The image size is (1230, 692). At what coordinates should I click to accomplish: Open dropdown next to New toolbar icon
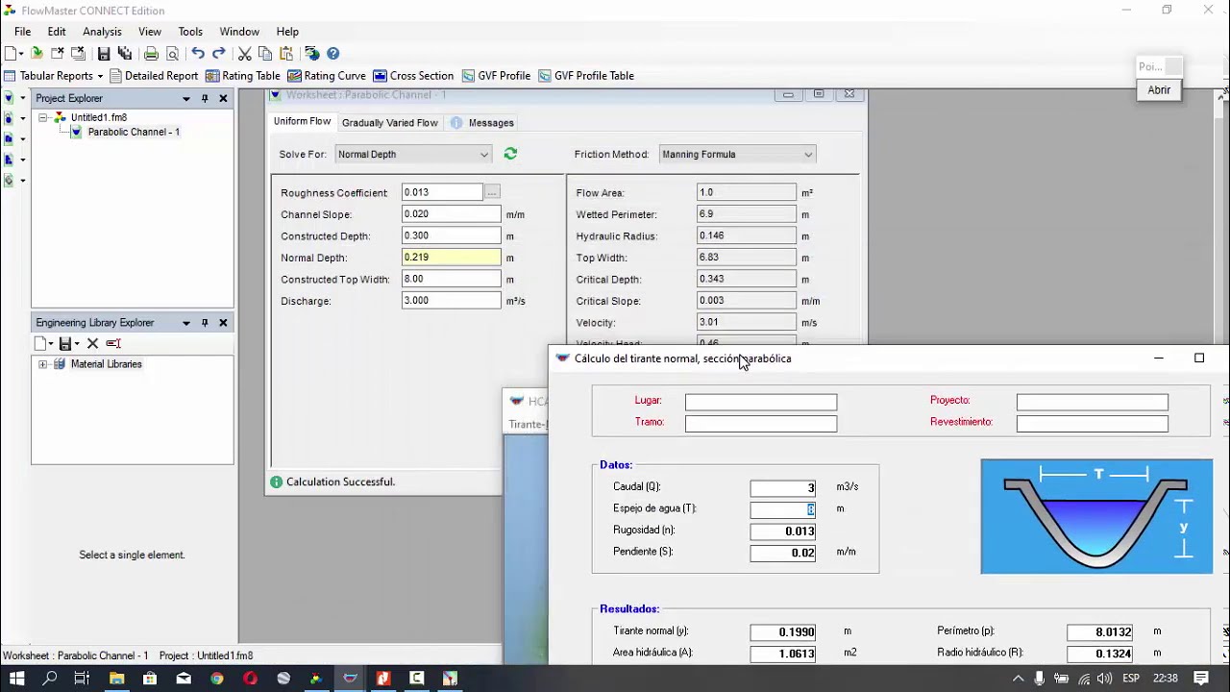point(21,54)
